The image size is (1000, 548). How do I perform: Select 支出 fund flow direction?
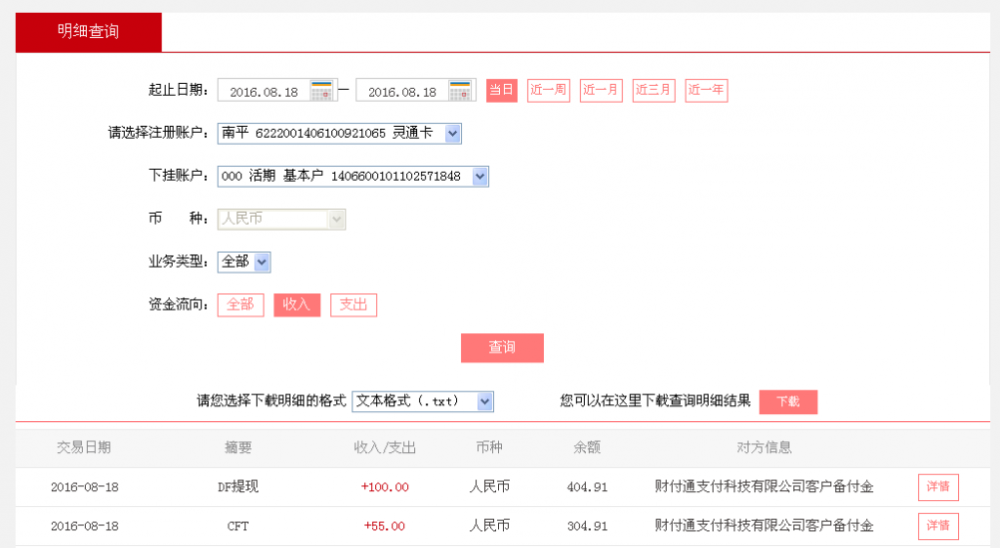[354, 305]
